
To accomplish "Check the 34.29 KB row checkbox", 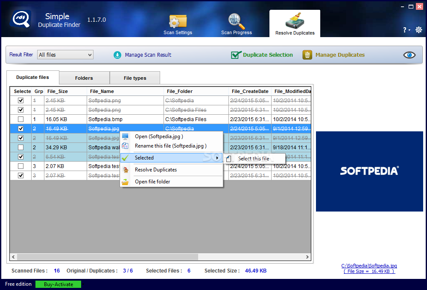I will click(20, 148).
